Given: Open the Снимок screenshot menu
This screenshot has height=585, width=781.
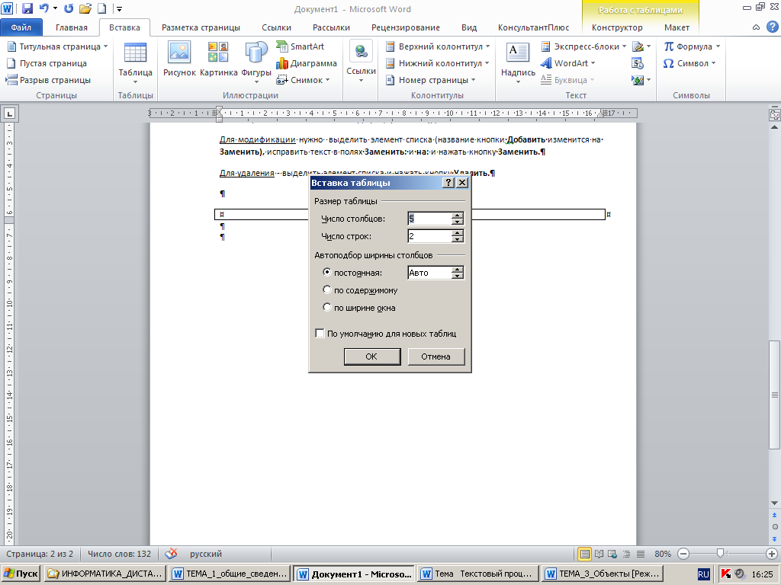Looking at the screenshot, I should pyautogui.click(x=303, y=80).
